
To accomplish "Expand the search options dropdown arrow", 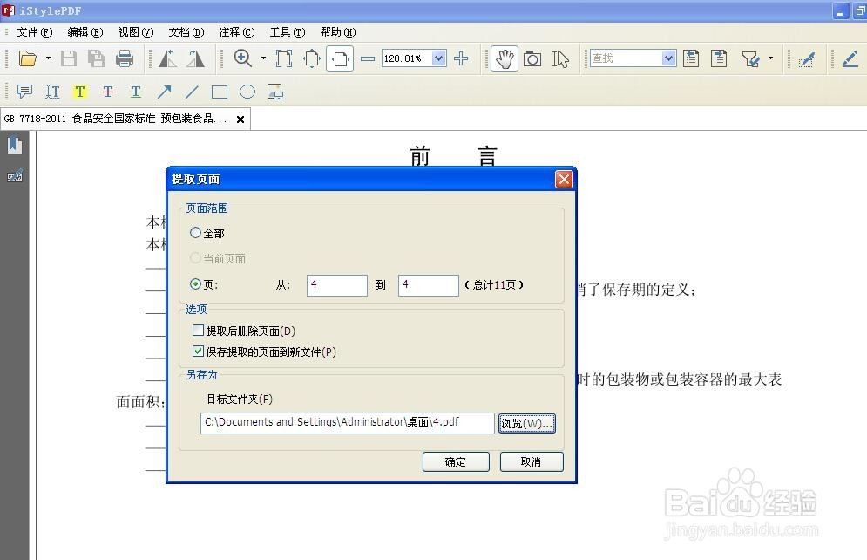I will click(771, 58).
